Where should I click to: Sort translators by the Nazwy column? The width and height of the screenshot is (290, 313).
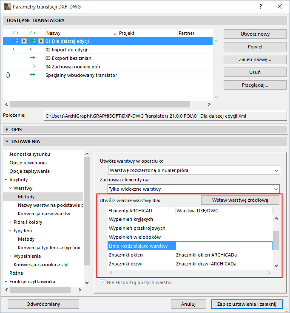[x=81, y=33]
